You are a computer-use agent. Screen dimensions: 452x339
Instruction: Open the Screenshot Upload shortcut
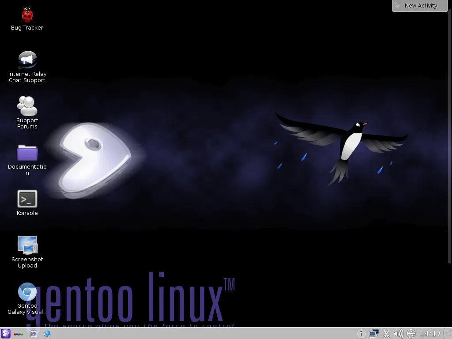[x=27, y=245]
